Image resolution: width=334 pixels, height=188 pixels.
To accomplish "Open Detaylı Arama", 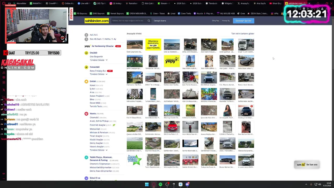I will [160, 21].
